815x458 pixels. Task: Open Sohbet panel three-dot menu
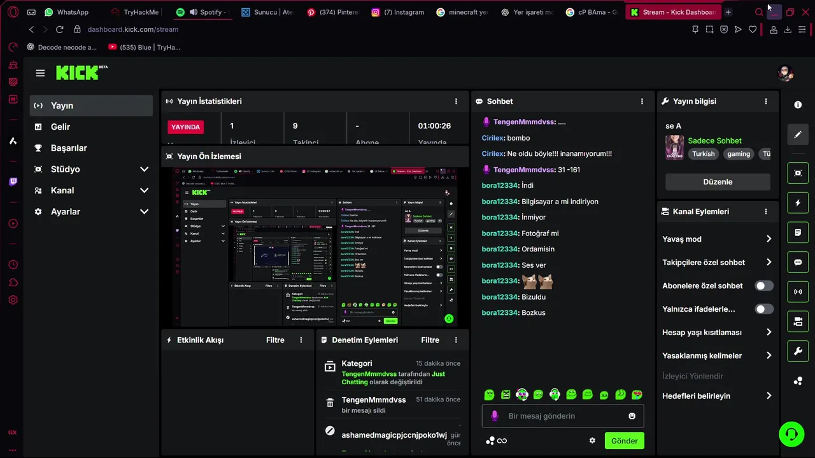[x=642, y=101]
